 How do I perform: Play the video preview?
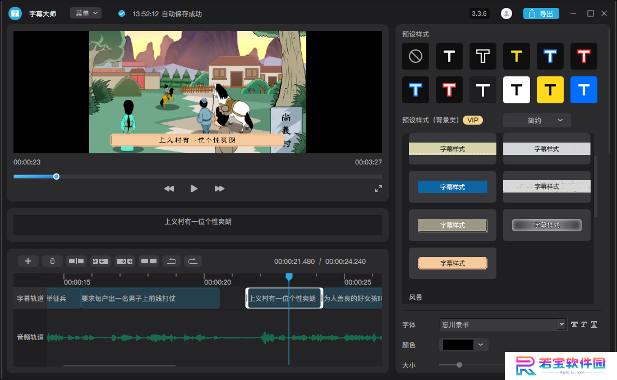[x=194, y=189]
